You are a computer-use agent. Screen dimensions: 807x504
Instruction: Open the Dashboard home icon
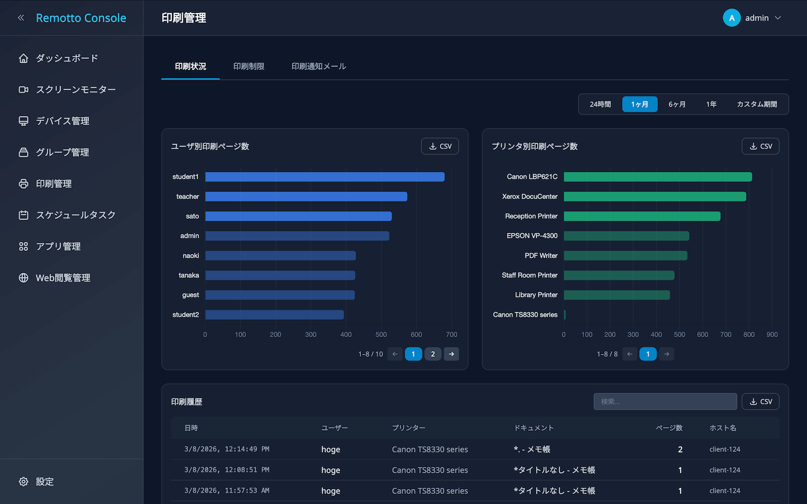tap(24, 58)
